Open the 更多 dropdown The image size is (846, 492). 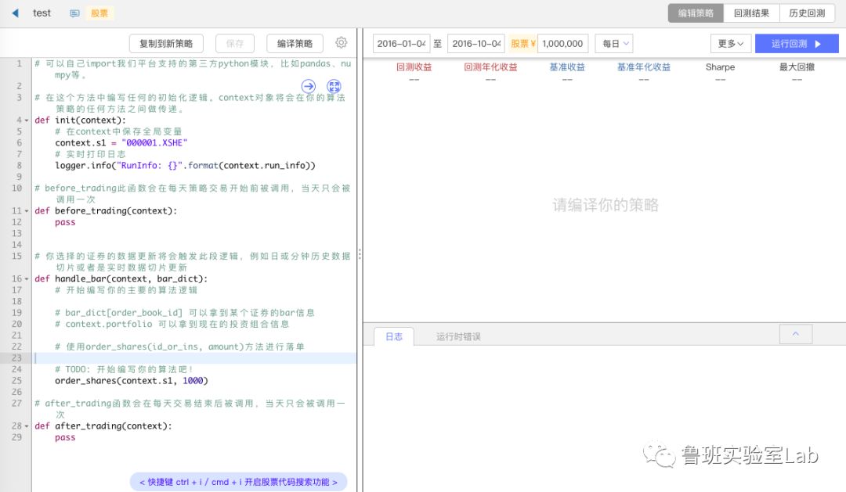click(731, 44)
